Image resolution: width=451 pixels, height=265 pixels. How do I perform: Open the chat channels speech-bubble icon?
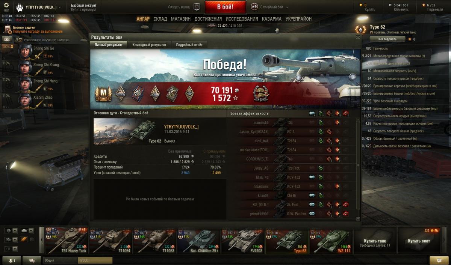[x=32, y=260]
